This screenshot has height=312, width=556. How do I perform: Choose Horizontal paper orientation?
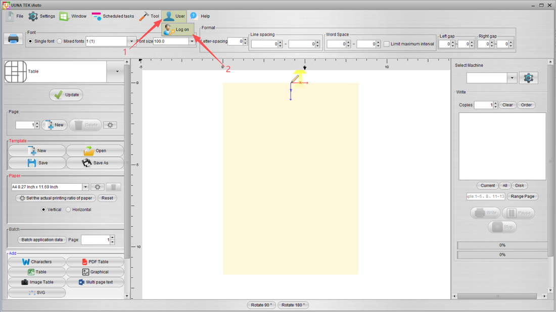tap(68, 210)
